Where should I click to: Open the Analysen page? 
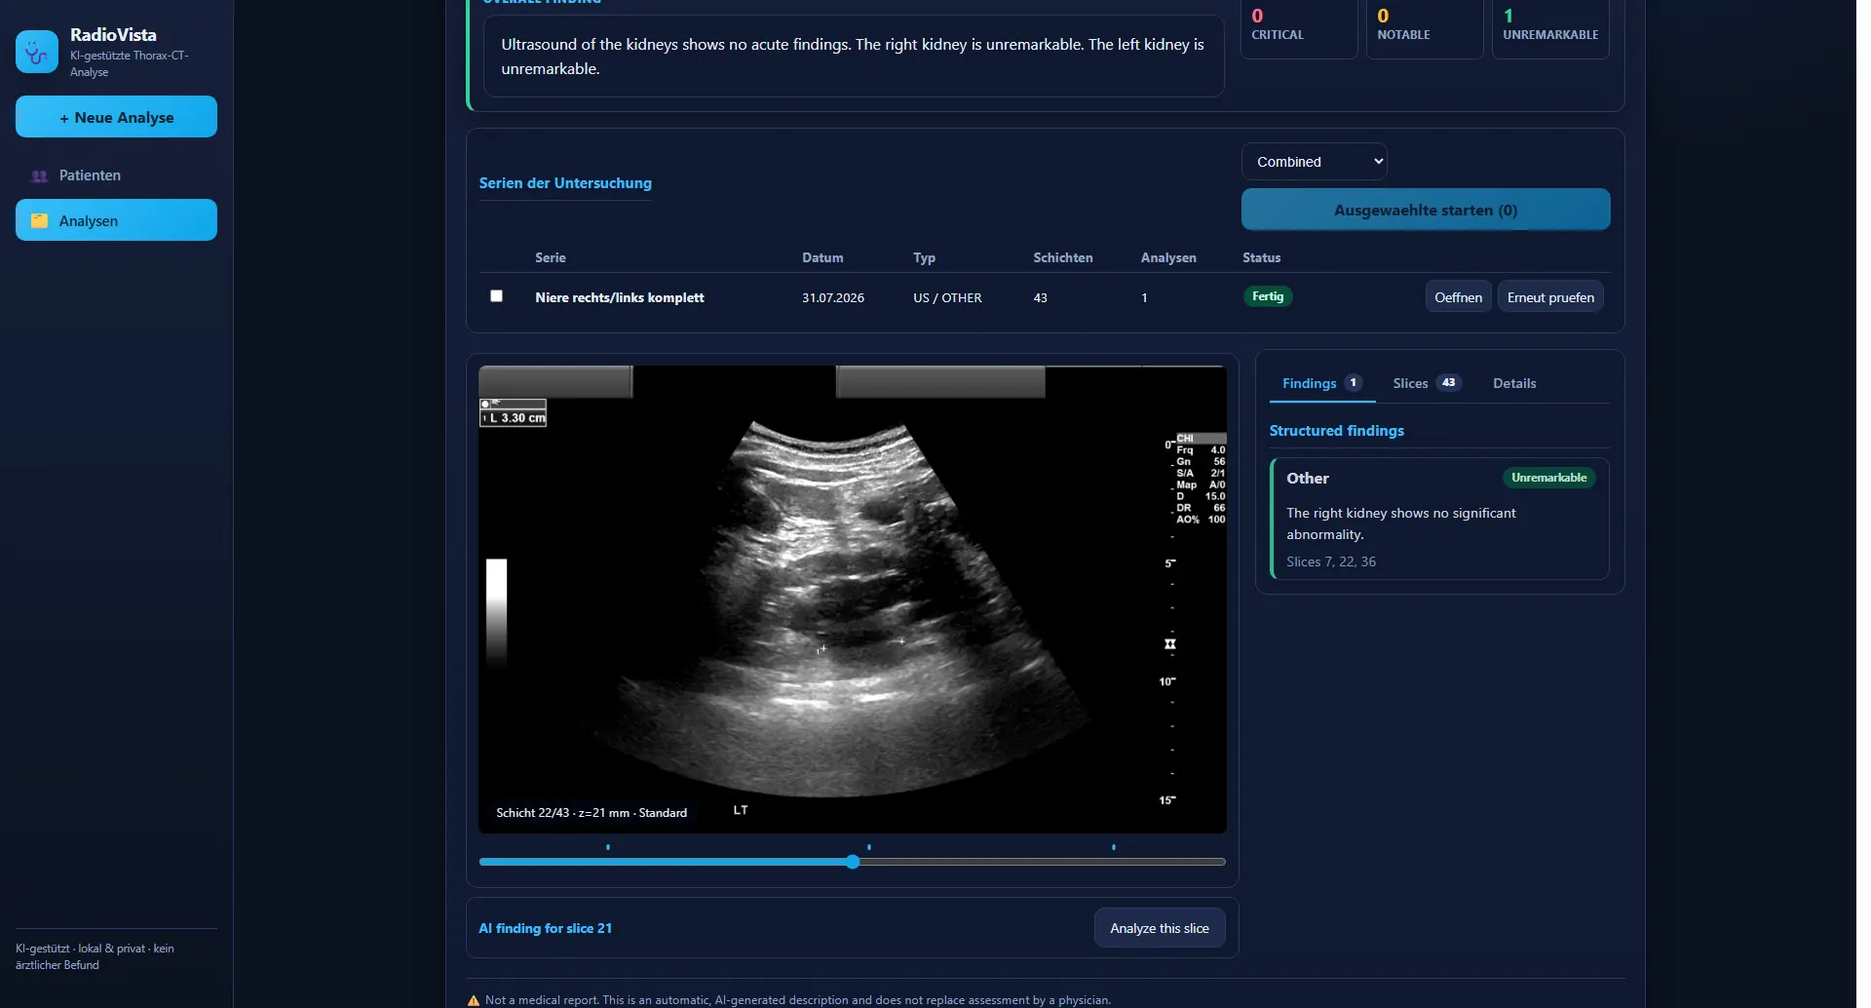click(x=116, y=220)
